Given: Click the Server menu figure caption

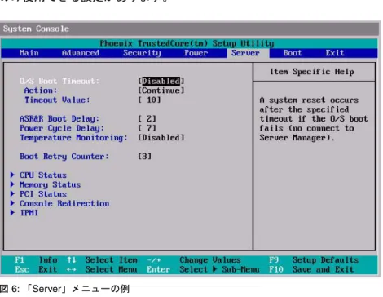Looking at the screenshot, I should click(x=64, y=289).
